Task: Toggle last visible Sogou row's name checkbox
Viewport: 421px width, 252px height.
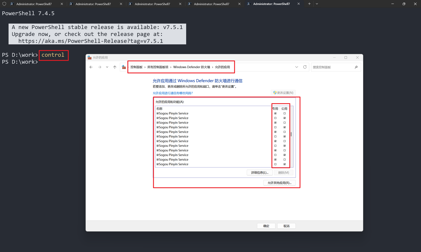Action: tap(158, 164)
